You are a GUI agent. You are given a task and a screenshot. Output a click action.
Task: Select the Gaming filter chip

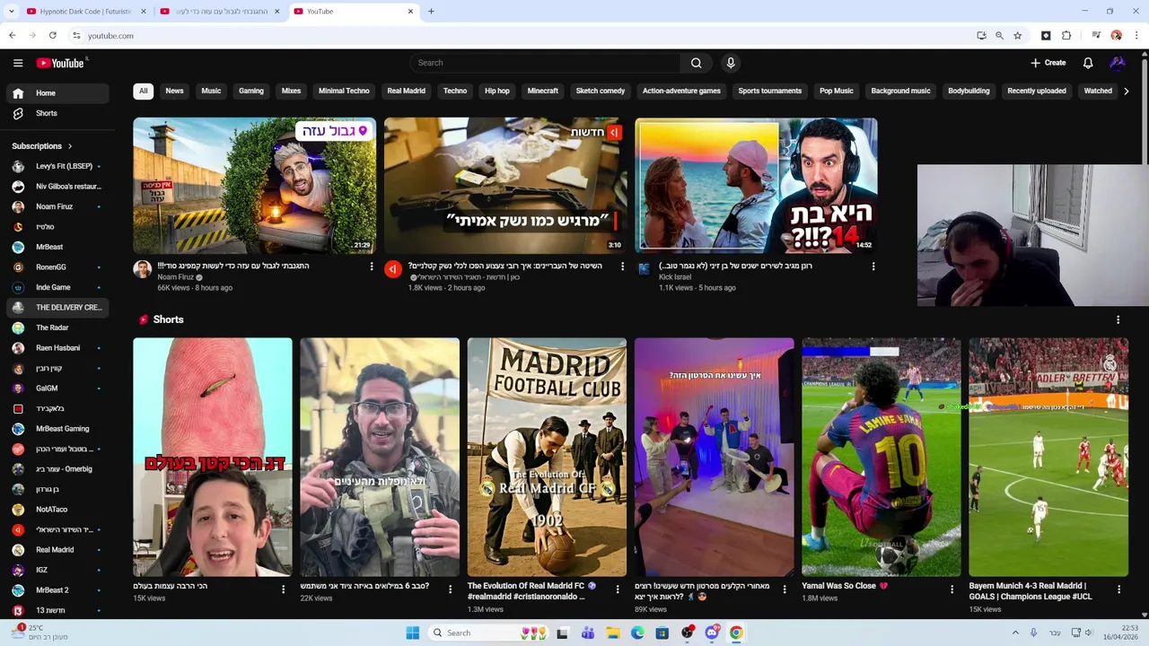click(x=251, y=91)
